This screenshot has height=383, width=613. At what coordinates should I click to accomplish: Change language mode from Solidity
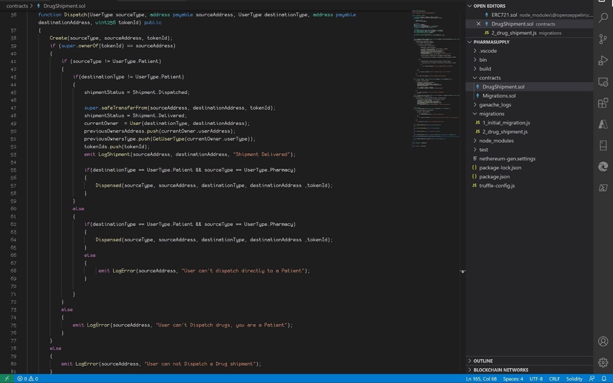[x=574, y=379]
